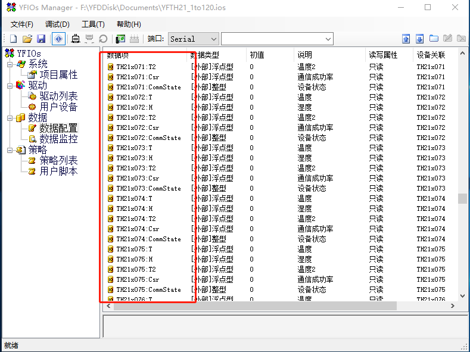The width and height of the screenshot is (470, 352).
Task: Click the 系统 node icon
Action: coord(21,64)
